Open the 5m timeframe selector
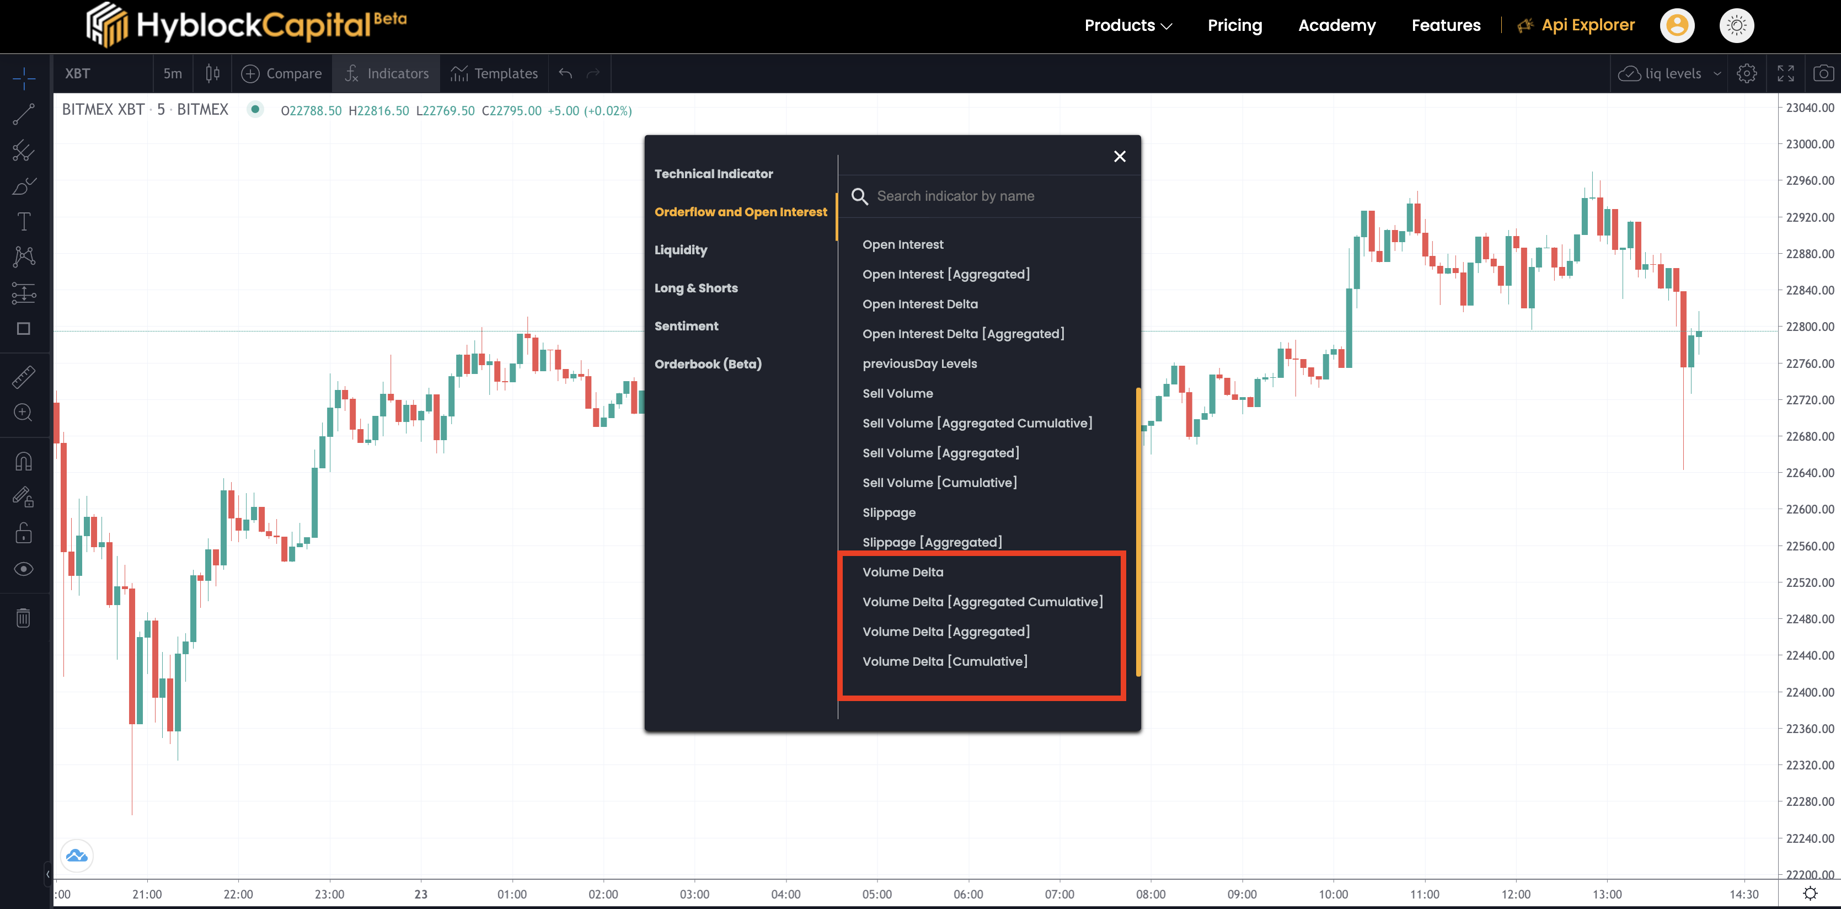Screen dimensions: 1841x909 point(173,73)
